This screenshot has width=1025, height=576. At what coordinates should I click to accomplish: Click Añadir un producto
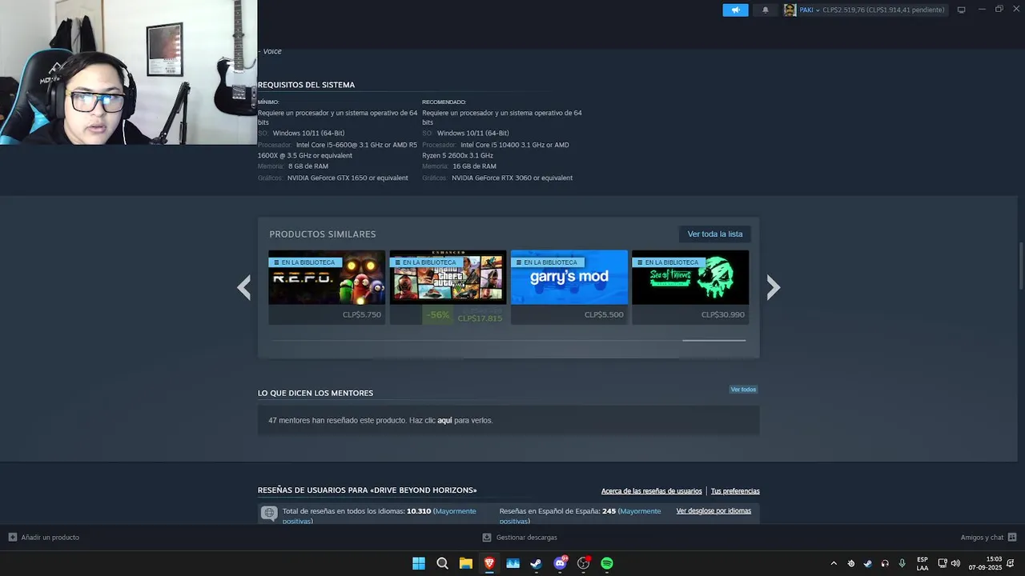pos(50,538)
